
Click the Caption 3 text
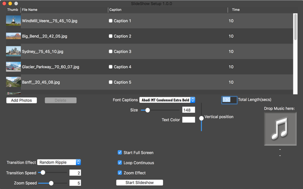tap(123, 52)
